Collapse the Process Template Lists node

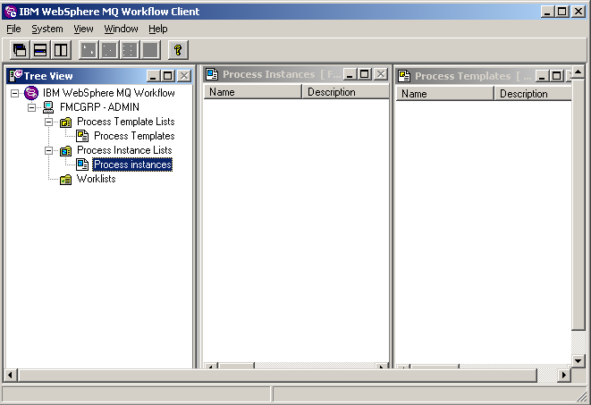point(50,122)
